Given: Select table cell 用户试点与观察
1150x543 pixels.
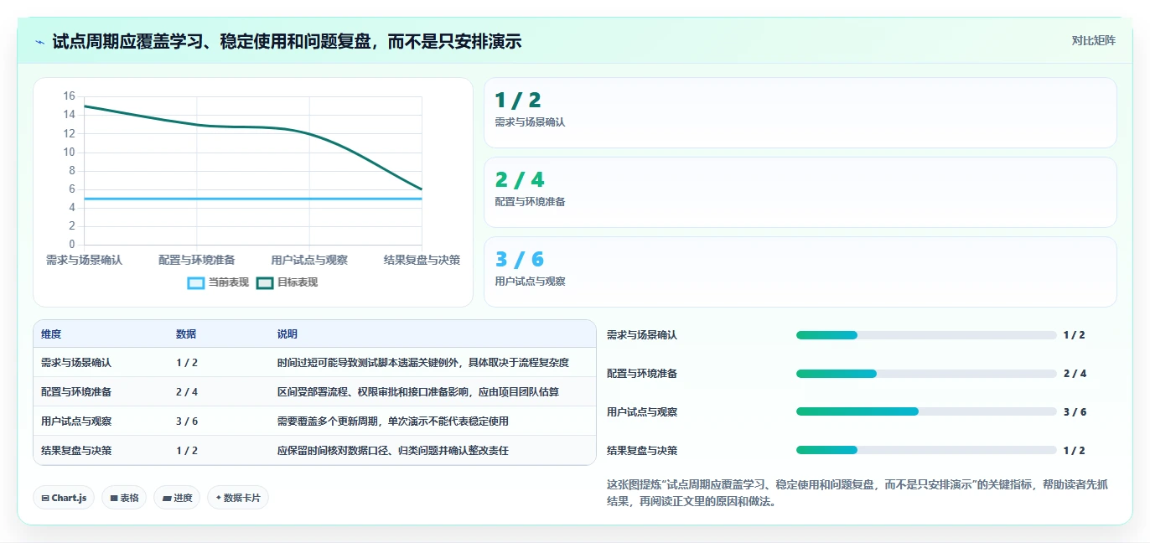Looking at the screenshot, I should point(76,421).
